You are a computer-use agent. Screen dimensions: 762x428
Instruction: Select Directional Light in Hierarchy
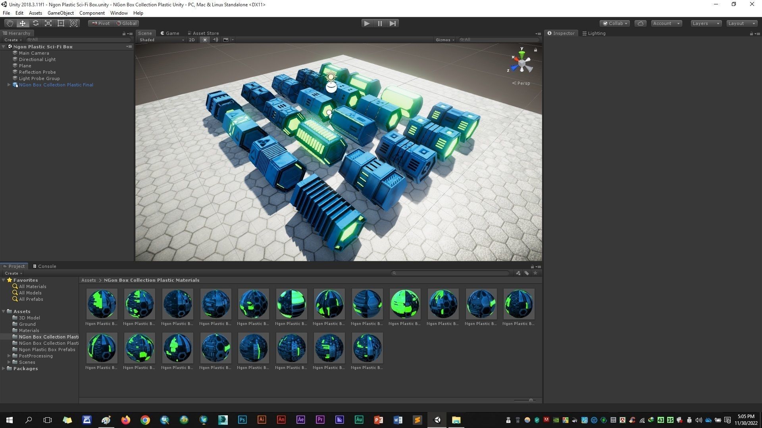[37, 59]
